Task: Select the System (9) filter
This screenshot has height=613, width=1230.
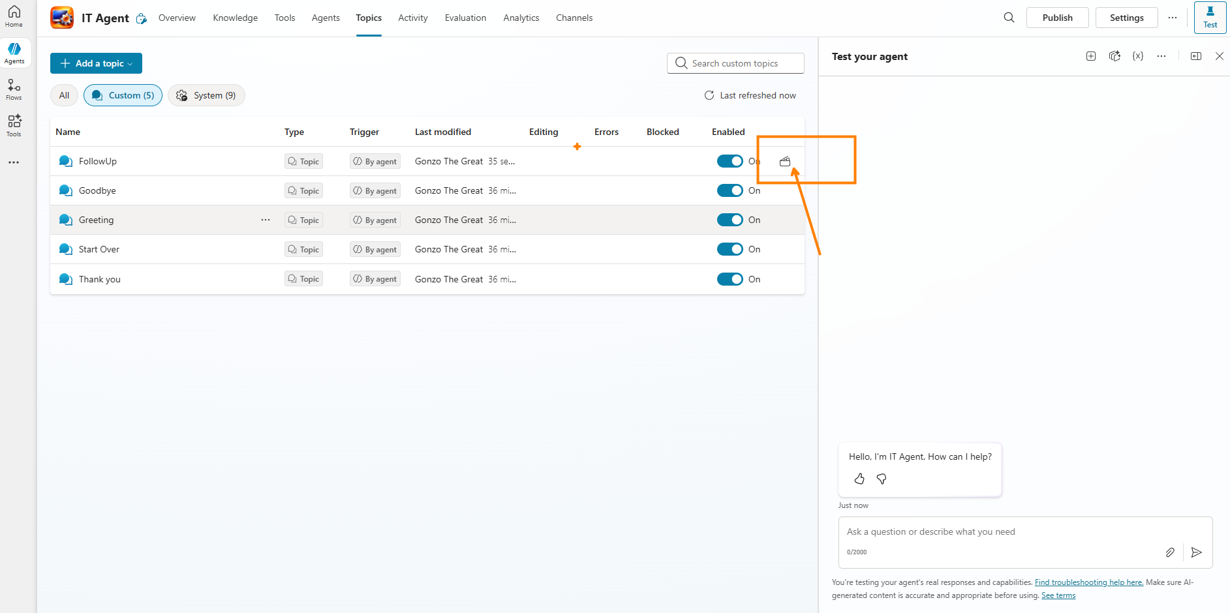Action: [x=206, y=95]
